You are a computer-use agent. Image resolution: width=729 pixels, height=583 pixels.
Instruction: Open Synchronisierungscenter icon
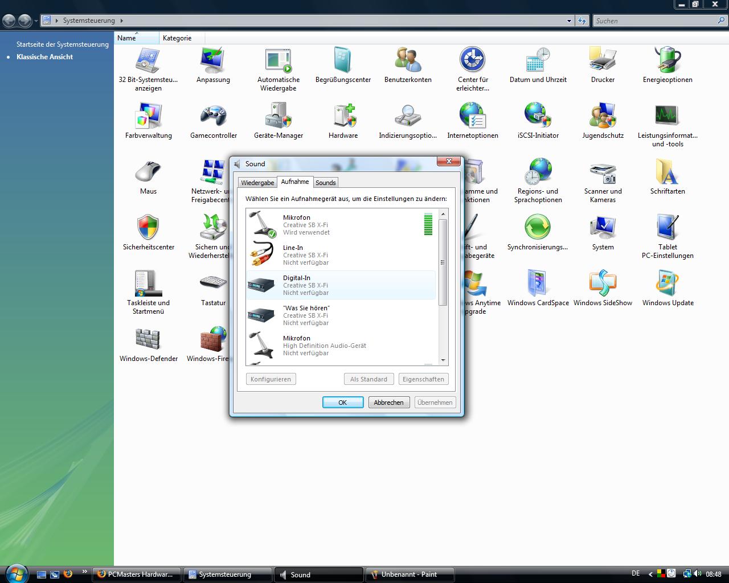(x=538, y=228)
